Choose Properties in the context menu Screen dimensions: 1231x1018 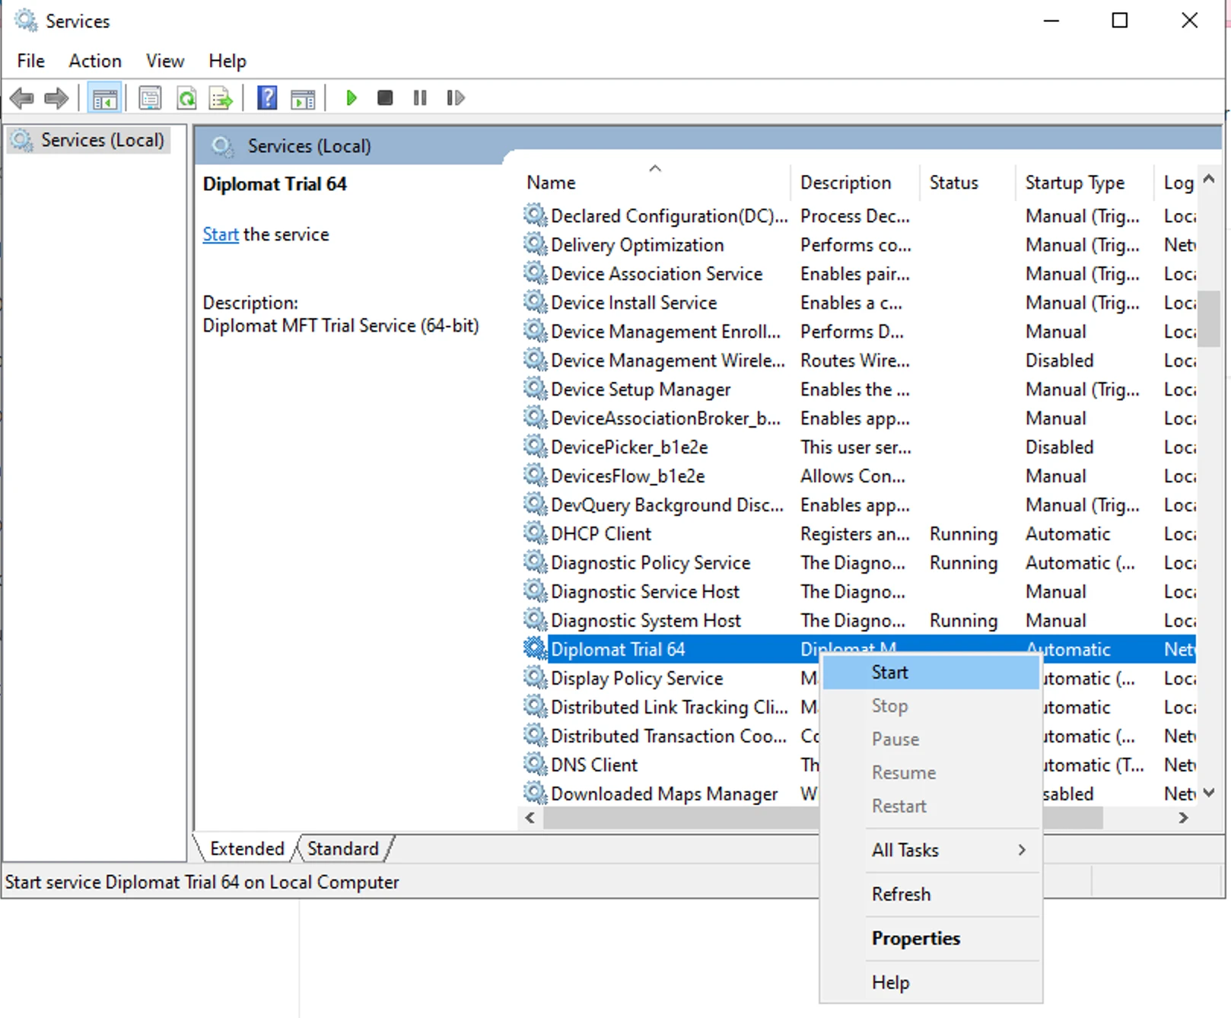coord(930,938)
